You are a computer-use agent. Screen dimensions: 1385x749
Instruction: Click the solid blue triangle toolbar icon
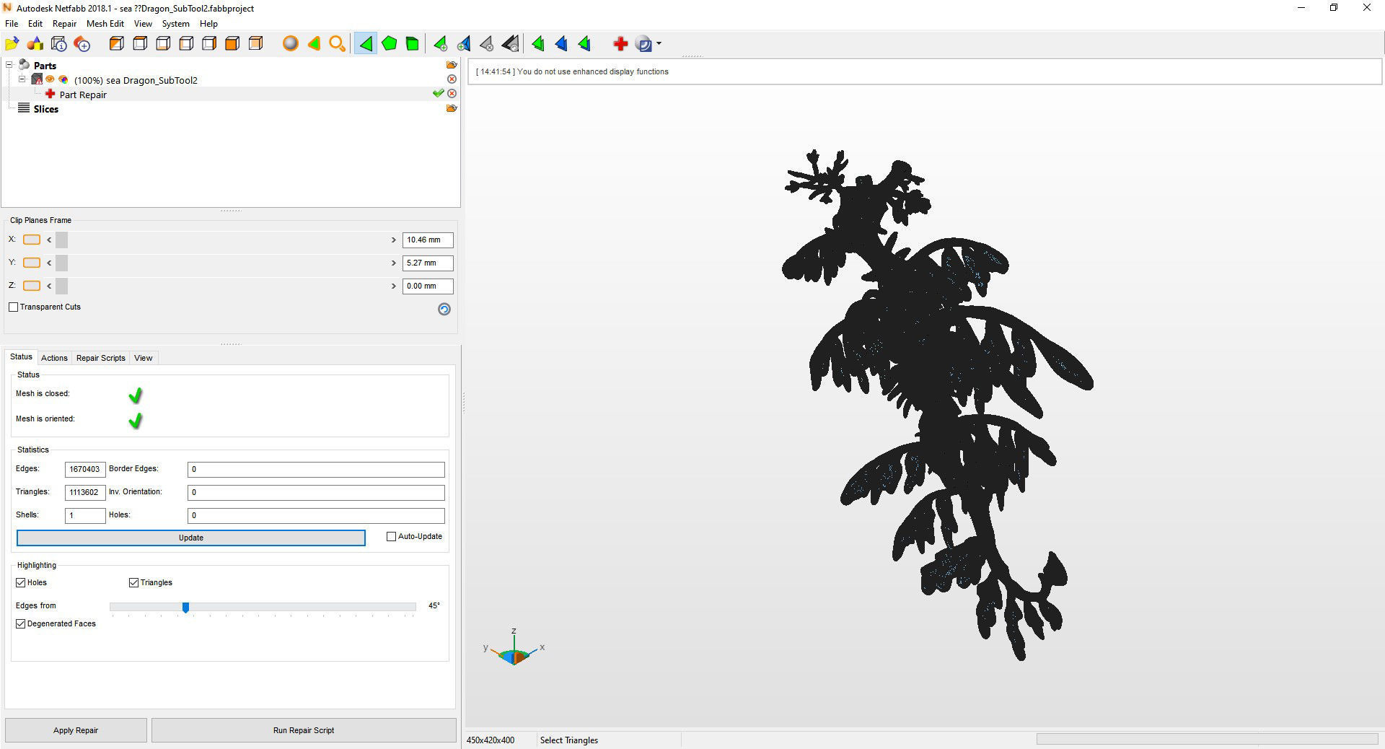pos(561,44)
